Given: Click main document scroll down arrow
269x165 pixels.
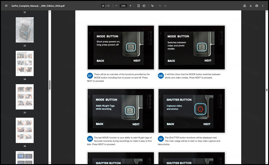Looking at the screenshot, I should (x=267, y=163).
